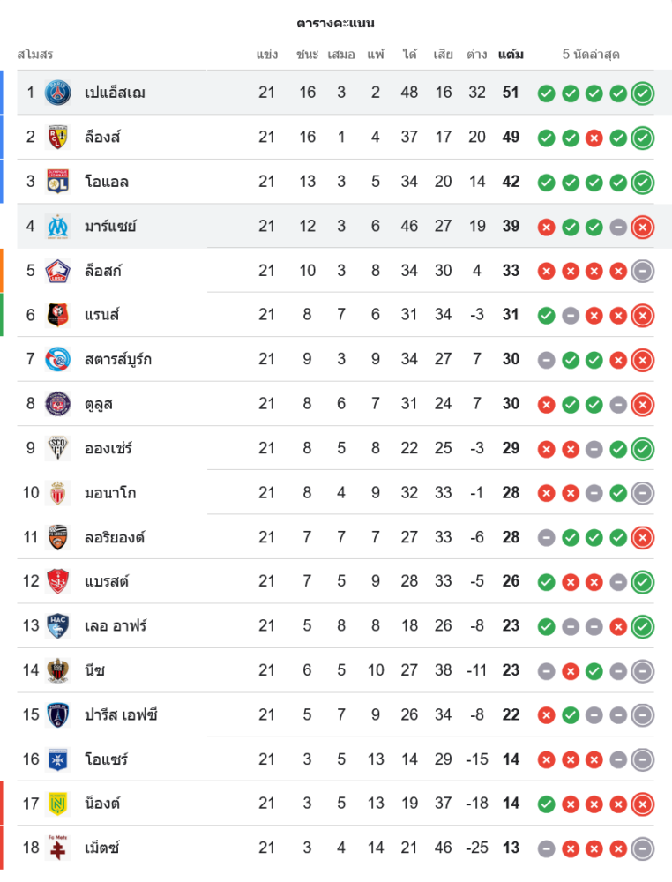Click the FC Nantes yellow crest
The image size is (672, 882).
(x=58, y=804)
